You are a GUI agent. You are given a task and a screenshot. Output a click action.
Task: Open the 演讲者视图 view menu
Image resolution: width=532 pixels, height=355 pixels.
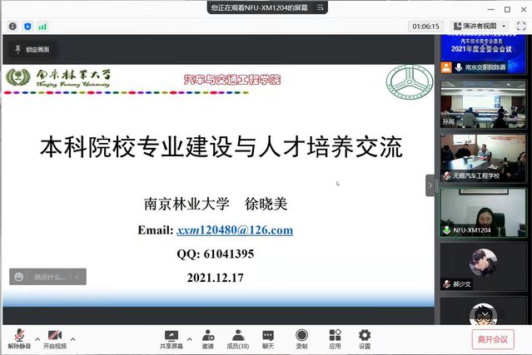coord(481,26)
